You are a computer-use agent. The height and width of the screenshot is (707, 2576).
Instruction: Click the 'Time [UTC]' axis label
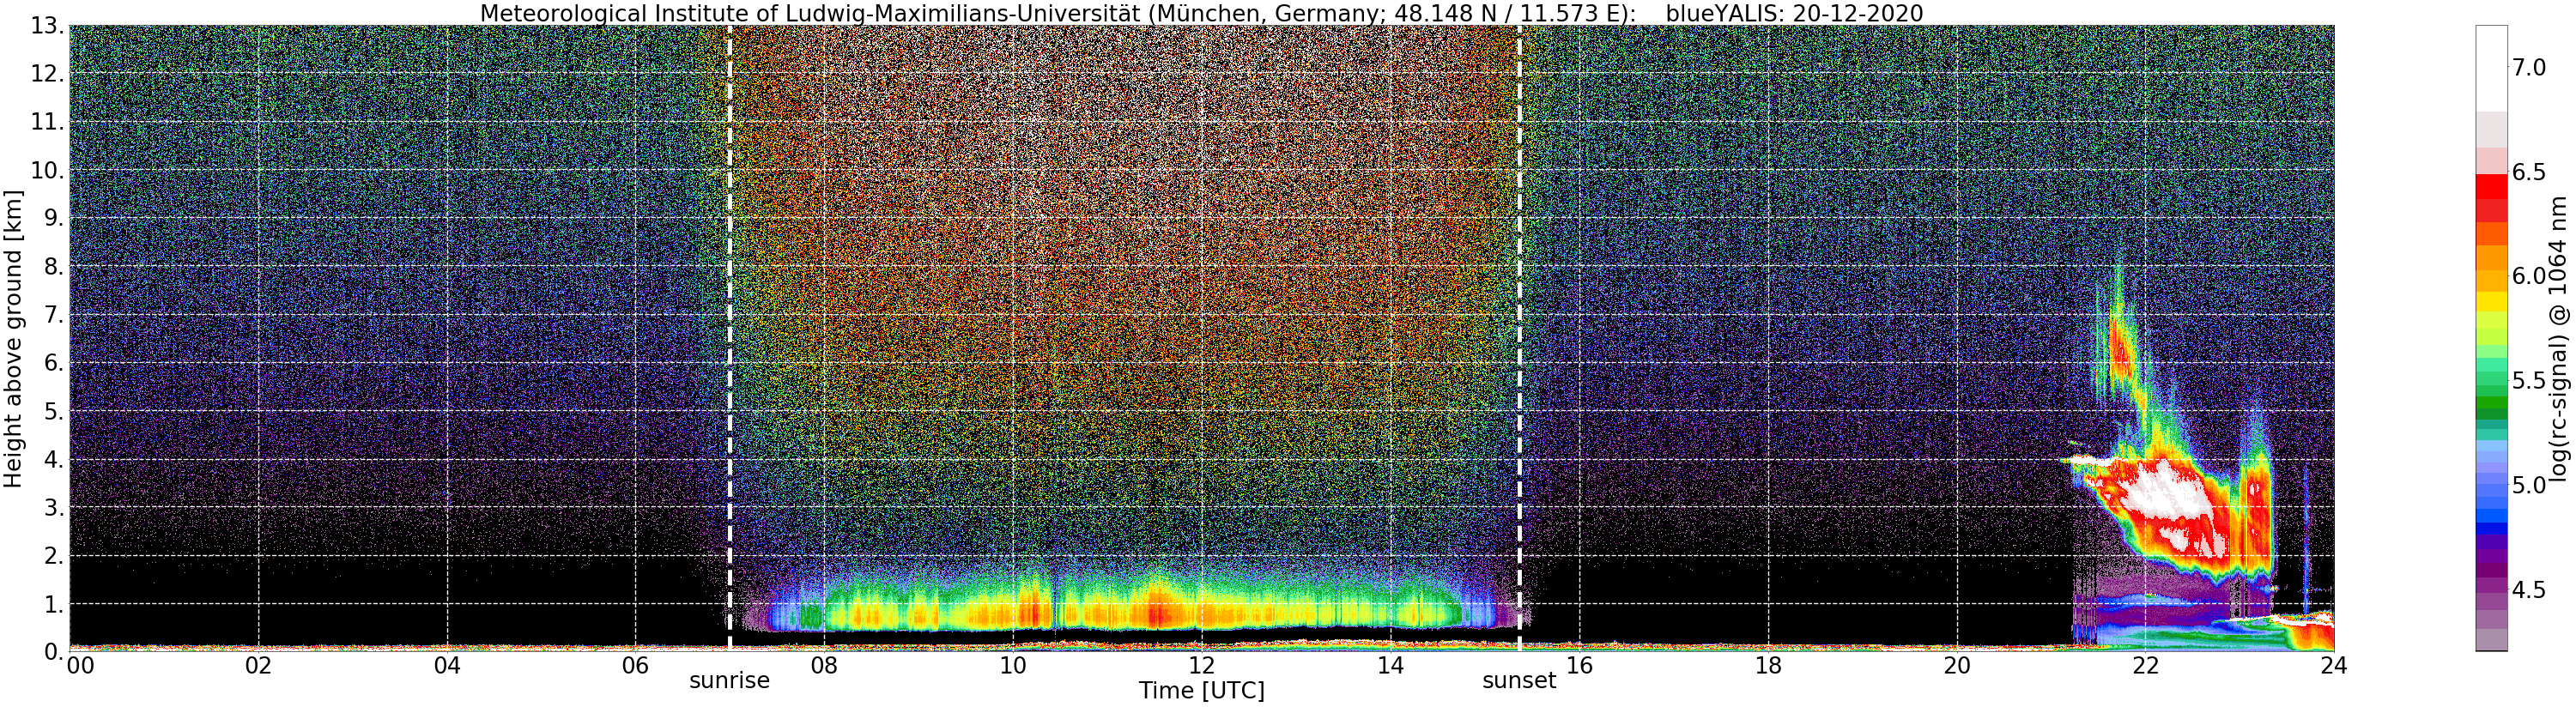tap(1201, 691)
